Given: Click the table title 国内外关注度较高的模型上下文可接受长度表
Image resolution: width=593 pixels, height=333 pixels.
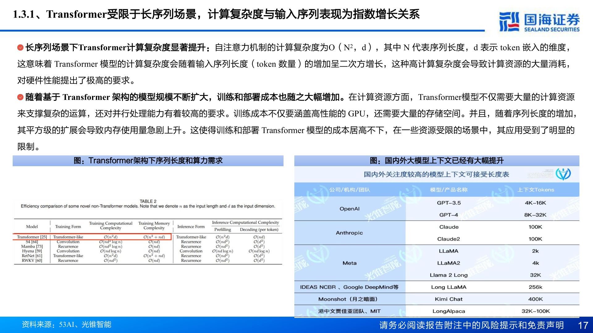Looking at the screenshot, I should [436, 175].
